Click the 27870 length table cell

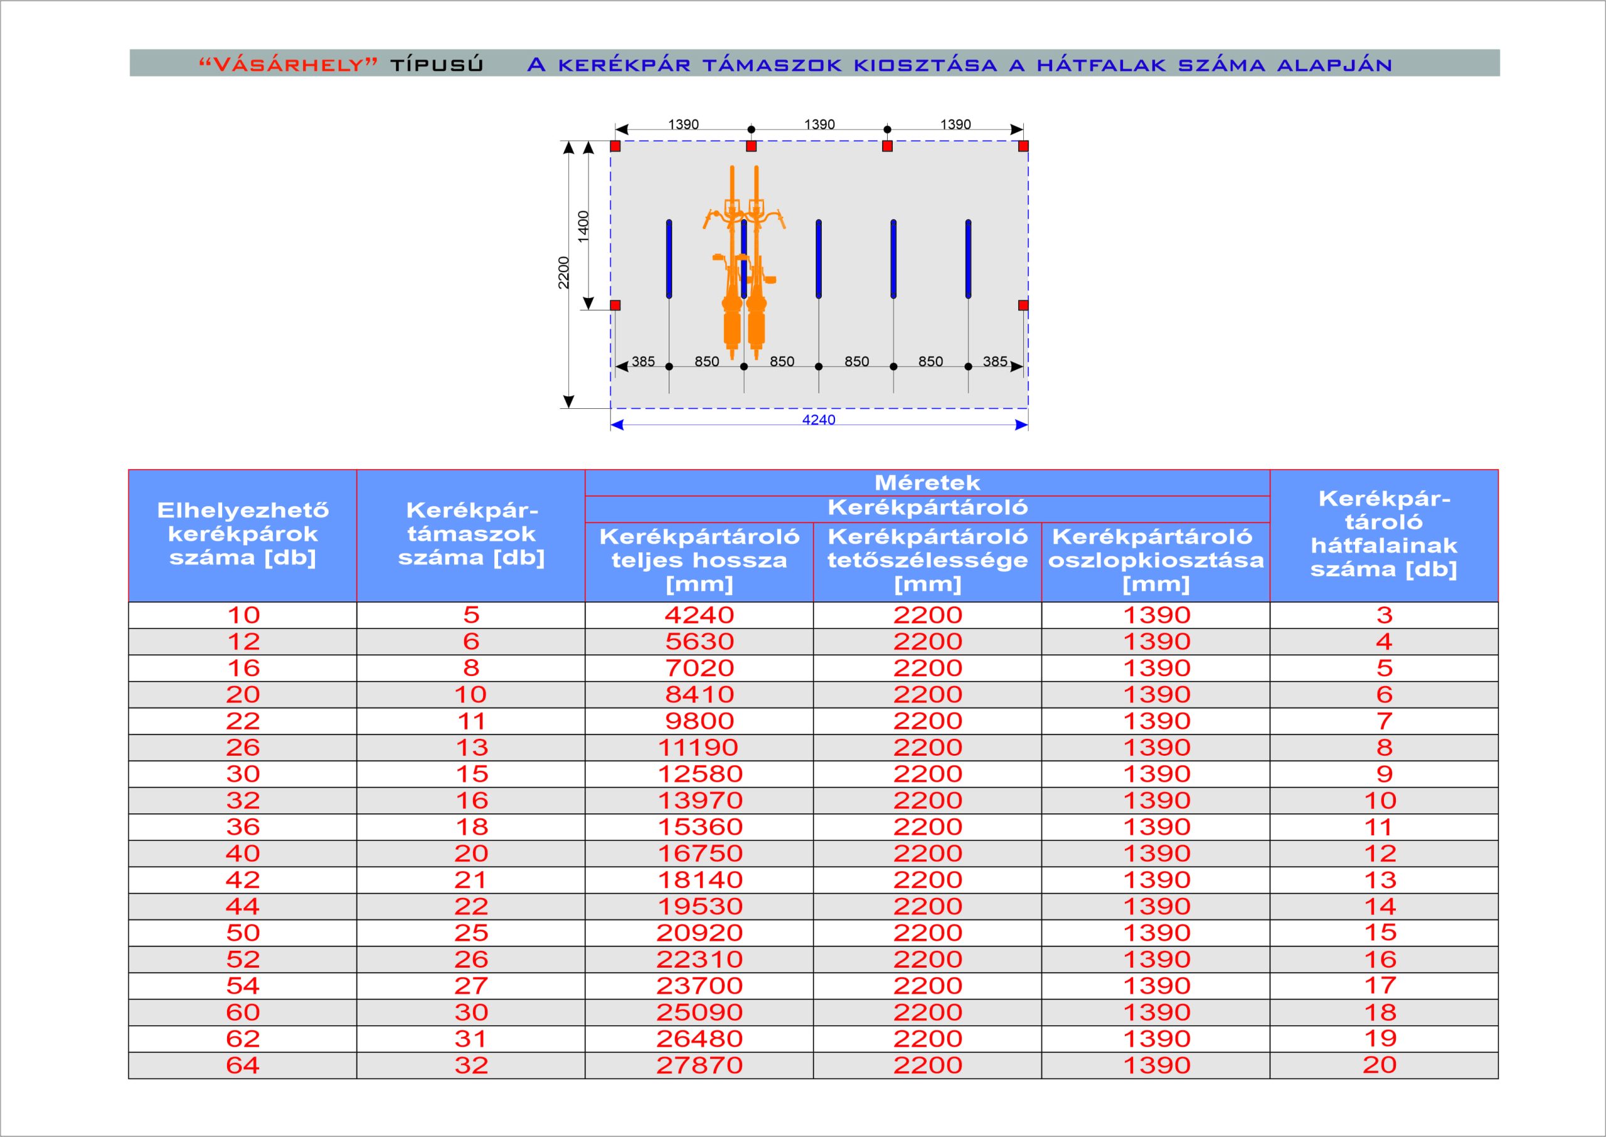(699, 1065)
